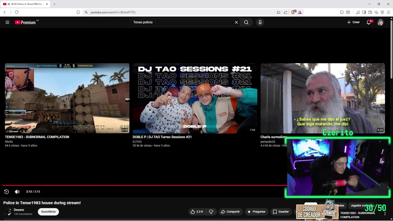
Task: Start voice search with microphone
Action: coord(260,22)
